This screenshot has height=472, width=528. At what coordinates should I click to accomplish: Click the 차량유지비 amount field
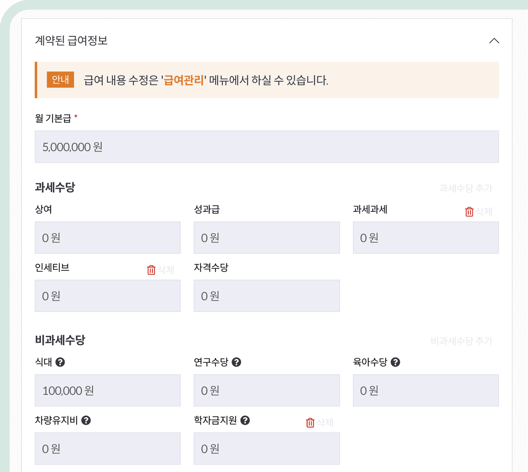click(x=108, y=448)
